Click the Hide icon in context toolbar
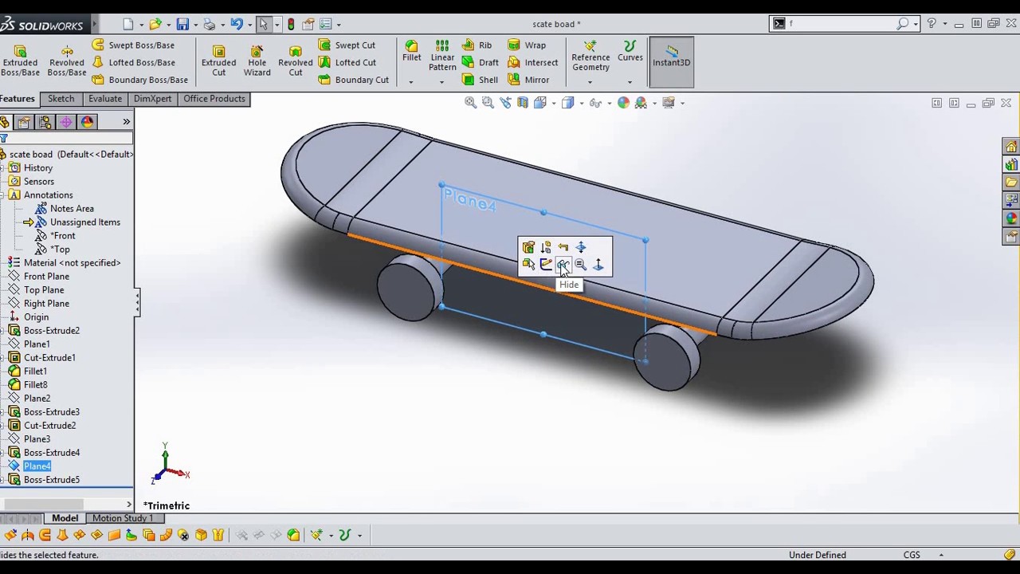 pos(563,265)
